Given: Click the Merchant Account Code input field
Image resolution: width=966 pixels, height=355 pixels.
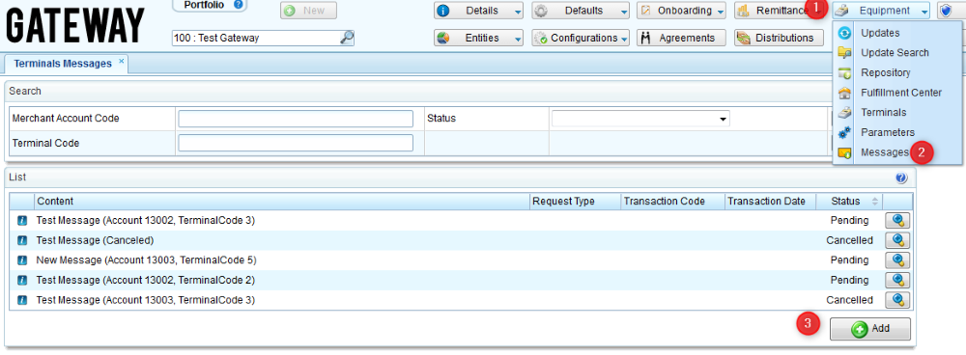Looking at the screenshot, I should tap(296, 119).
